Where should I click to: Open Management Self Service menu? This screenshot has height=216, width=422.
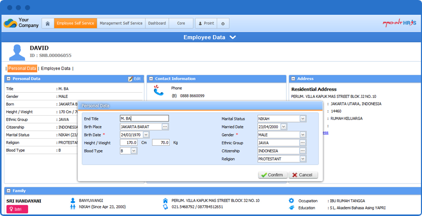coord(121,23)
